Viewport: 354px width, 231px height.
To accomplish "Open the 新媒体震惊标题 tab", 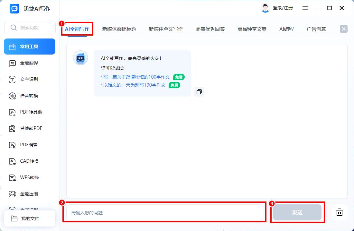I will click(119, 29).
